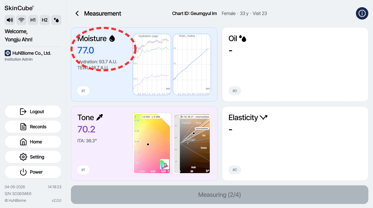The image size is (373, 208).
Task: Click the #1 badge in Tone card
Action: [83, 170]
